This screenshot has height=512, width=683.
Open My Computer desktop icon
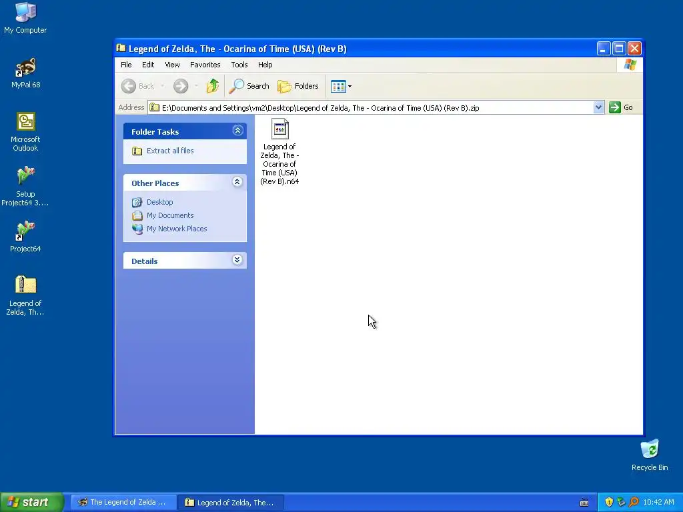coord(25,18)
